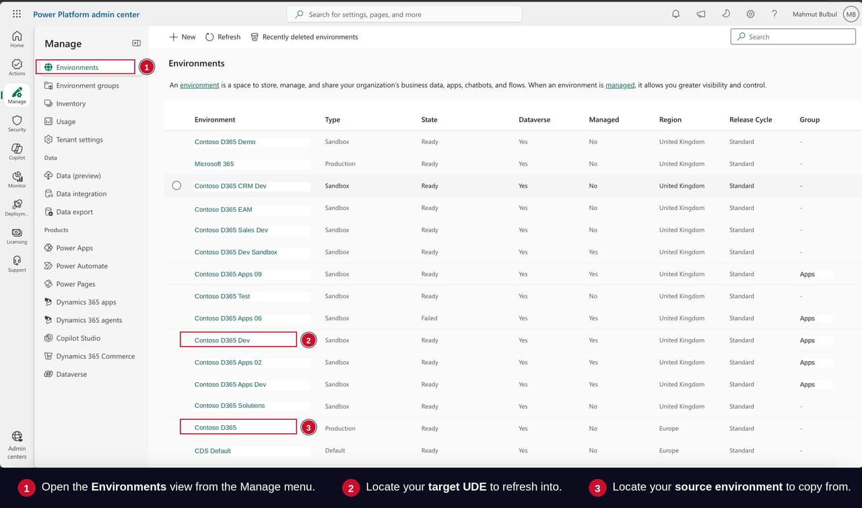Click the megaphone announcements icon
The height and width of the screenshot is (508, 862).
pyautogui.click(x=701, y=14)
